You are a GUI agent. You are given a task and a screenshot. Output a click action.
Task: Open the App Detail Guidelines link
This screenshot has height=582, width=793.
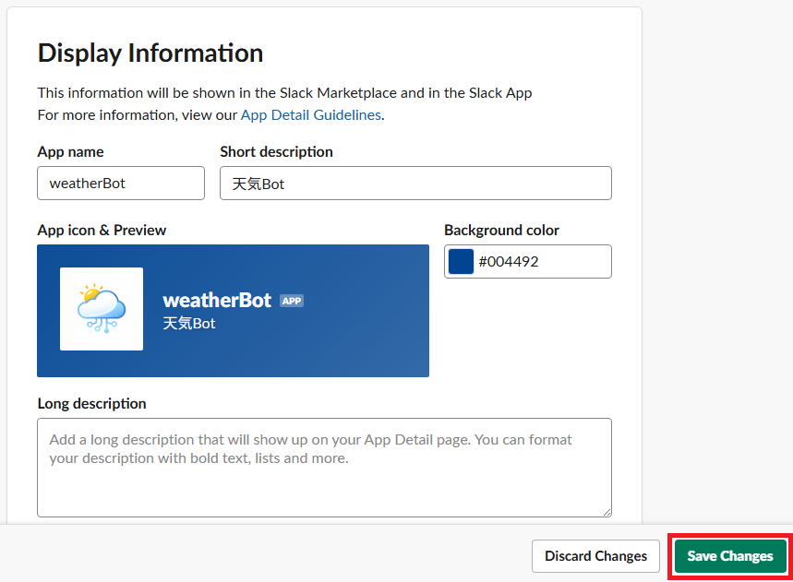click(x=310, y=115)
